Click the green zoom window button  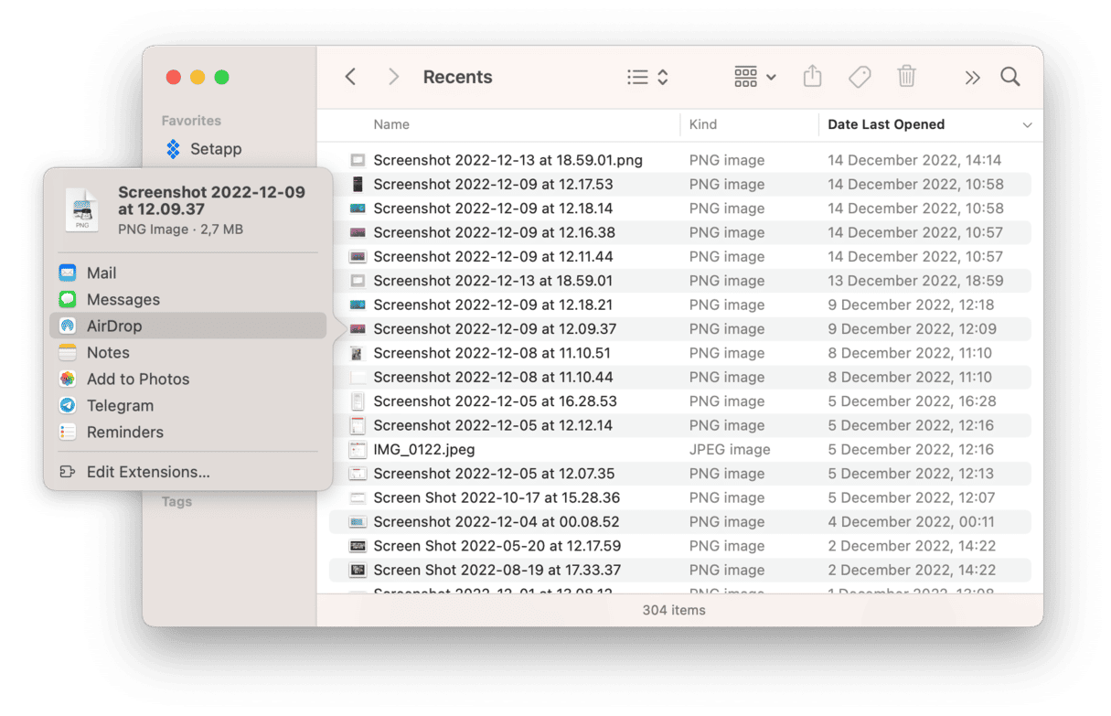[221, 77]
